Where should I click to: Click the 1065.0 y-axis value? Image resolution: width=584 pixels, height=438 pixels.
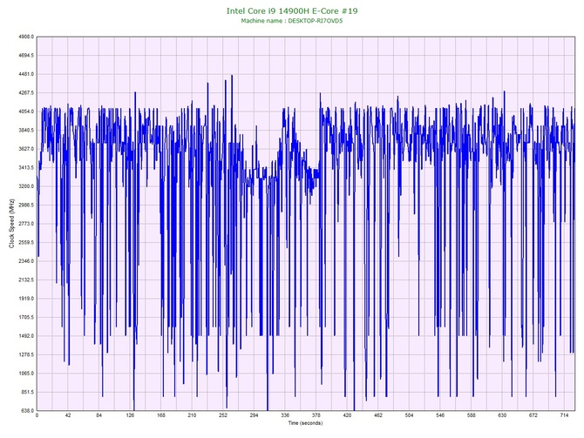(26, 374)
